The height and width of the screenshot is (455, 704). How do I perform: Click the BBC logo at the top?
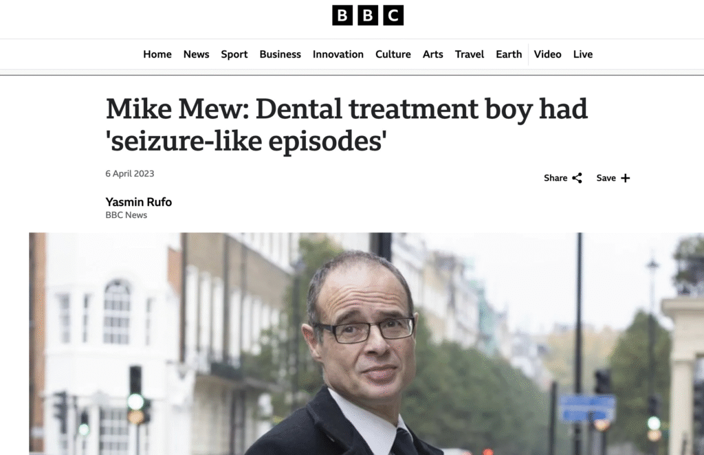tap(368, 15)
